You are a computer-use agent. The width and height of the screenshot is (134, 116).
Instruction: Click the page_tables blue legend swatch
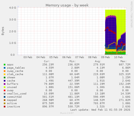[5, 68]
